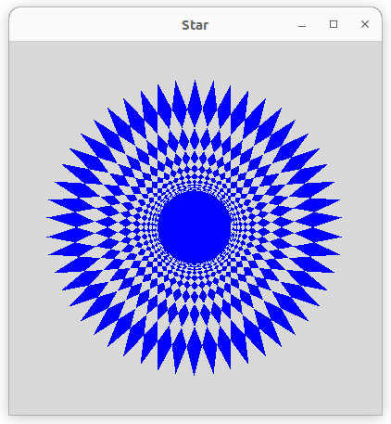Minimize the Star window
Image resolution: width=391 pixels, height=424 pixels.
pos(302,25)
